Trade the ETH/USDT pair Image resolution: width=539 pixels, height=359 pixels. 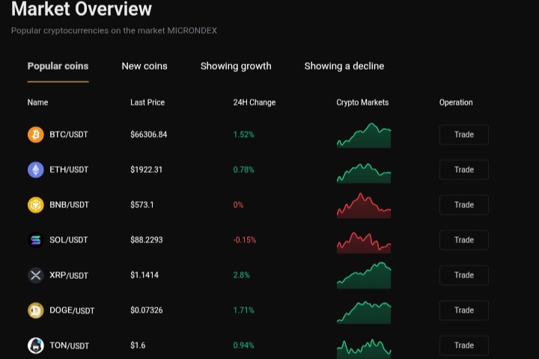pyautogui.click(x=463, y=170)
